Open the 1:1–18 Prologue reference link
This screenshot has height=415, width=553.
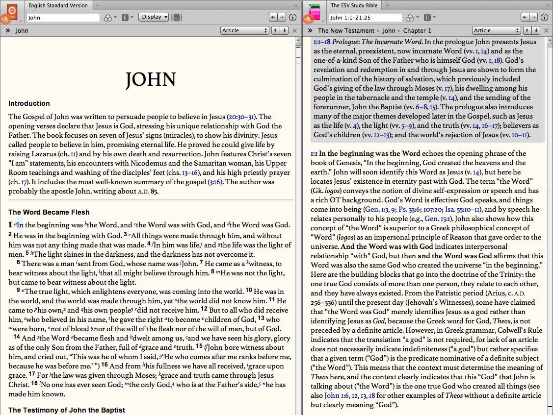[322, 42]
